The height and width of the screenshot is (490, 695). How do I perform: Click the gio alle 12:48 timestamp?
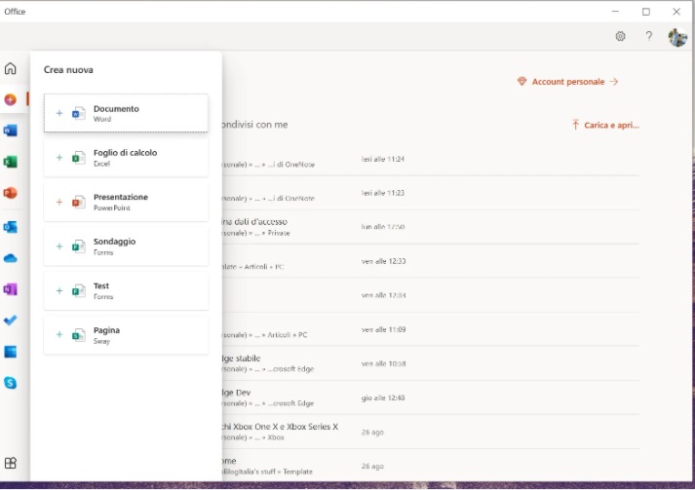[383, 397]
